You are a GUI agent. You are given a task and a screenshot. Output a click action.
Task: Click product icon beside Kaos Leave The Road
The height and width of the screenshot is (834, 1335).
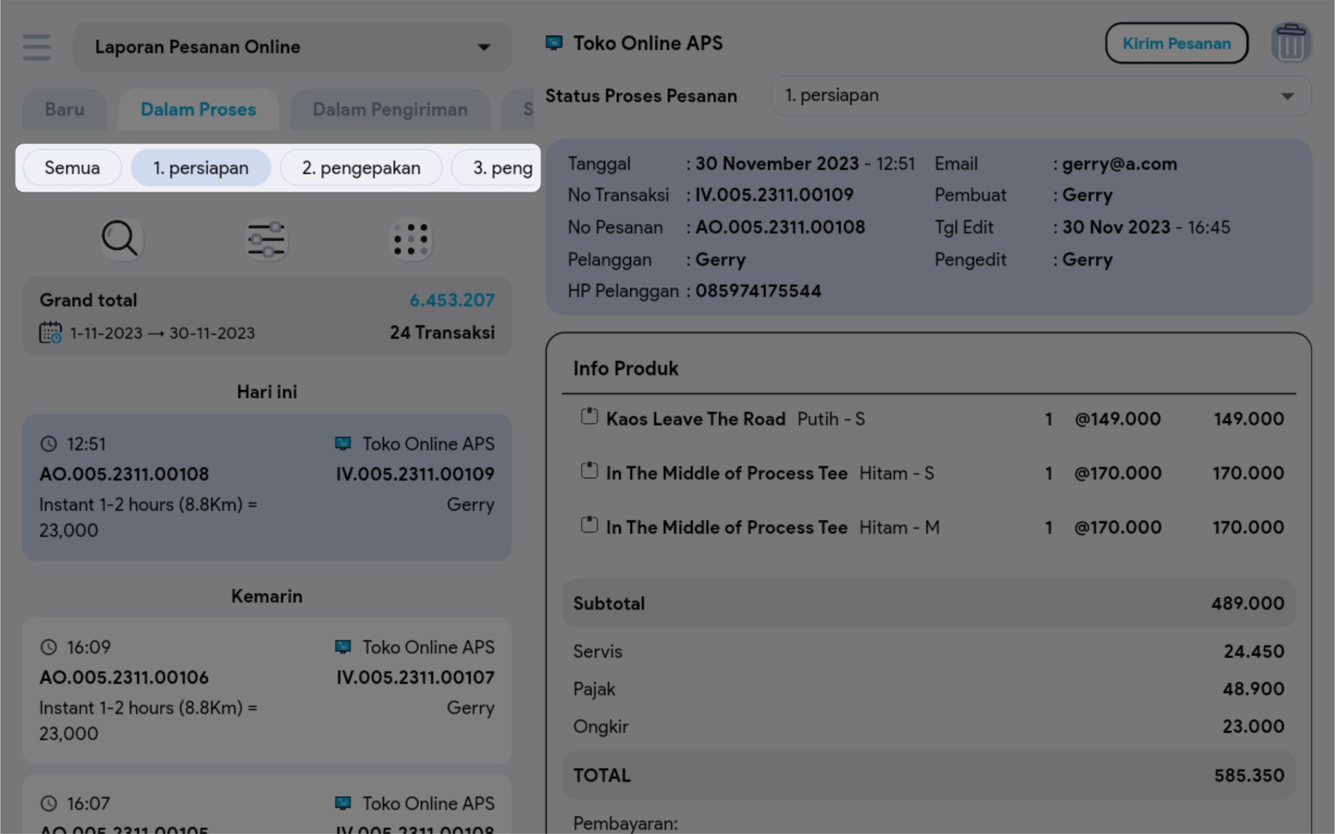click(x=589, y=416)
